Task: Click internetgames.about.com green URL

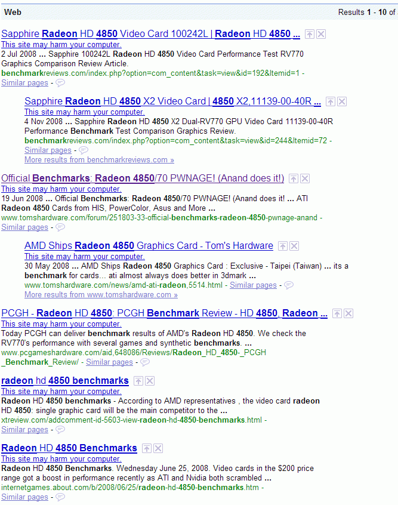Action: point(130,488)
